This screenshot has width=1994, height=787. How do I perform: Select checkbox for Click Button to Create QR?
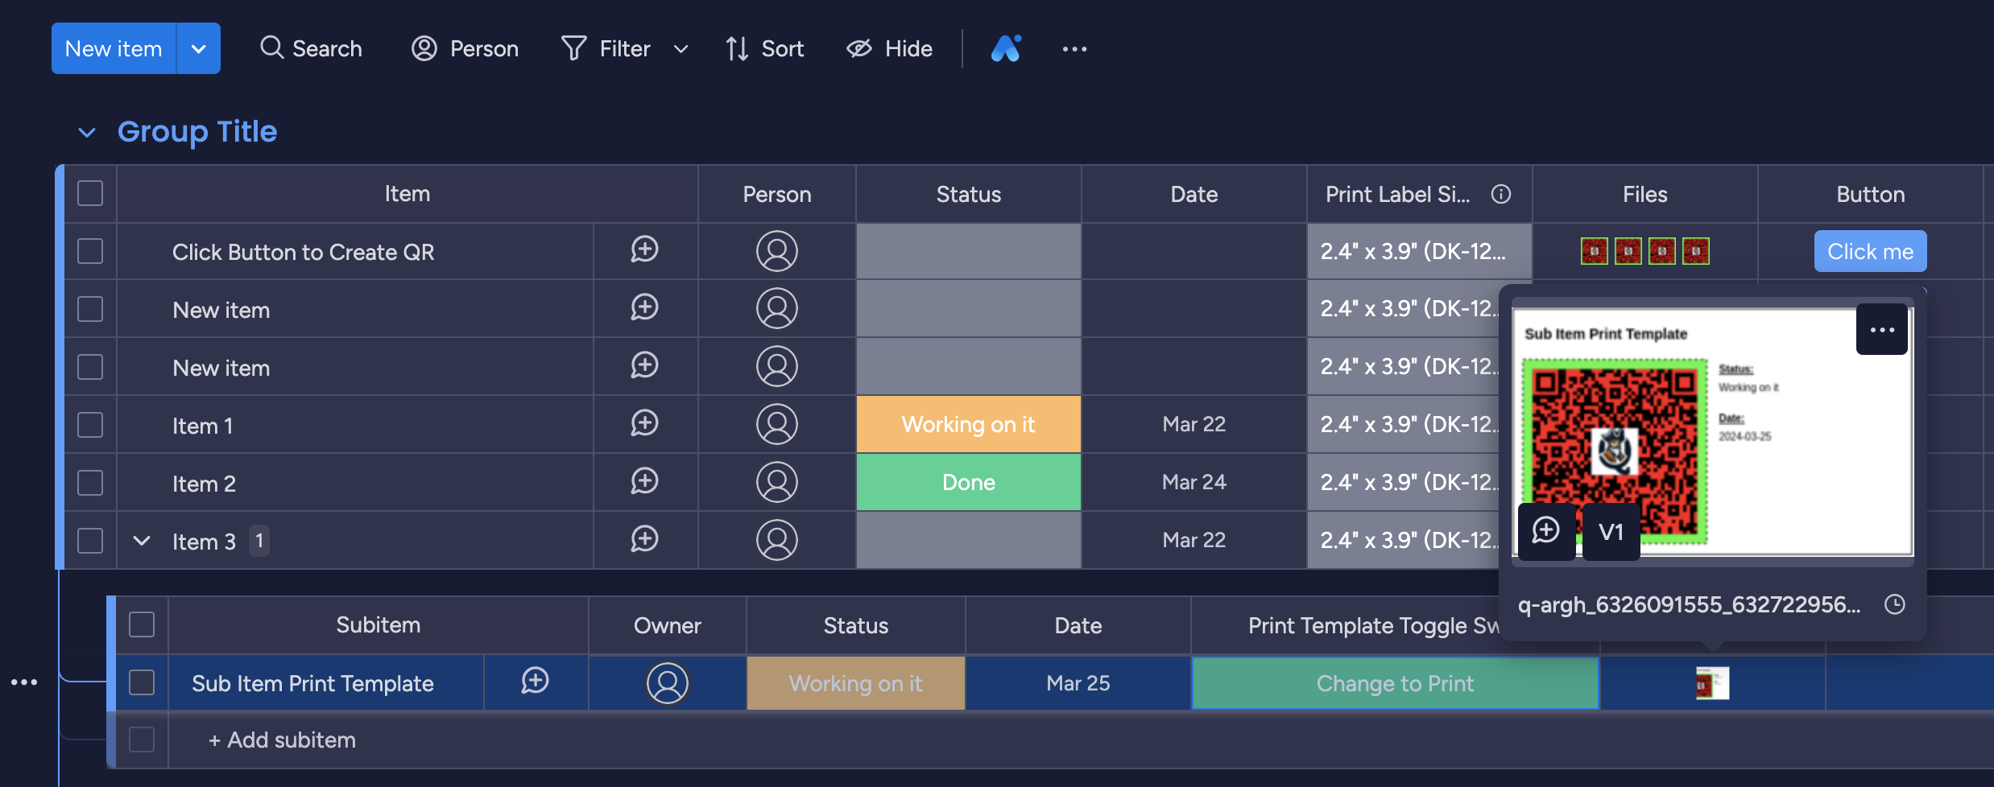90,251
